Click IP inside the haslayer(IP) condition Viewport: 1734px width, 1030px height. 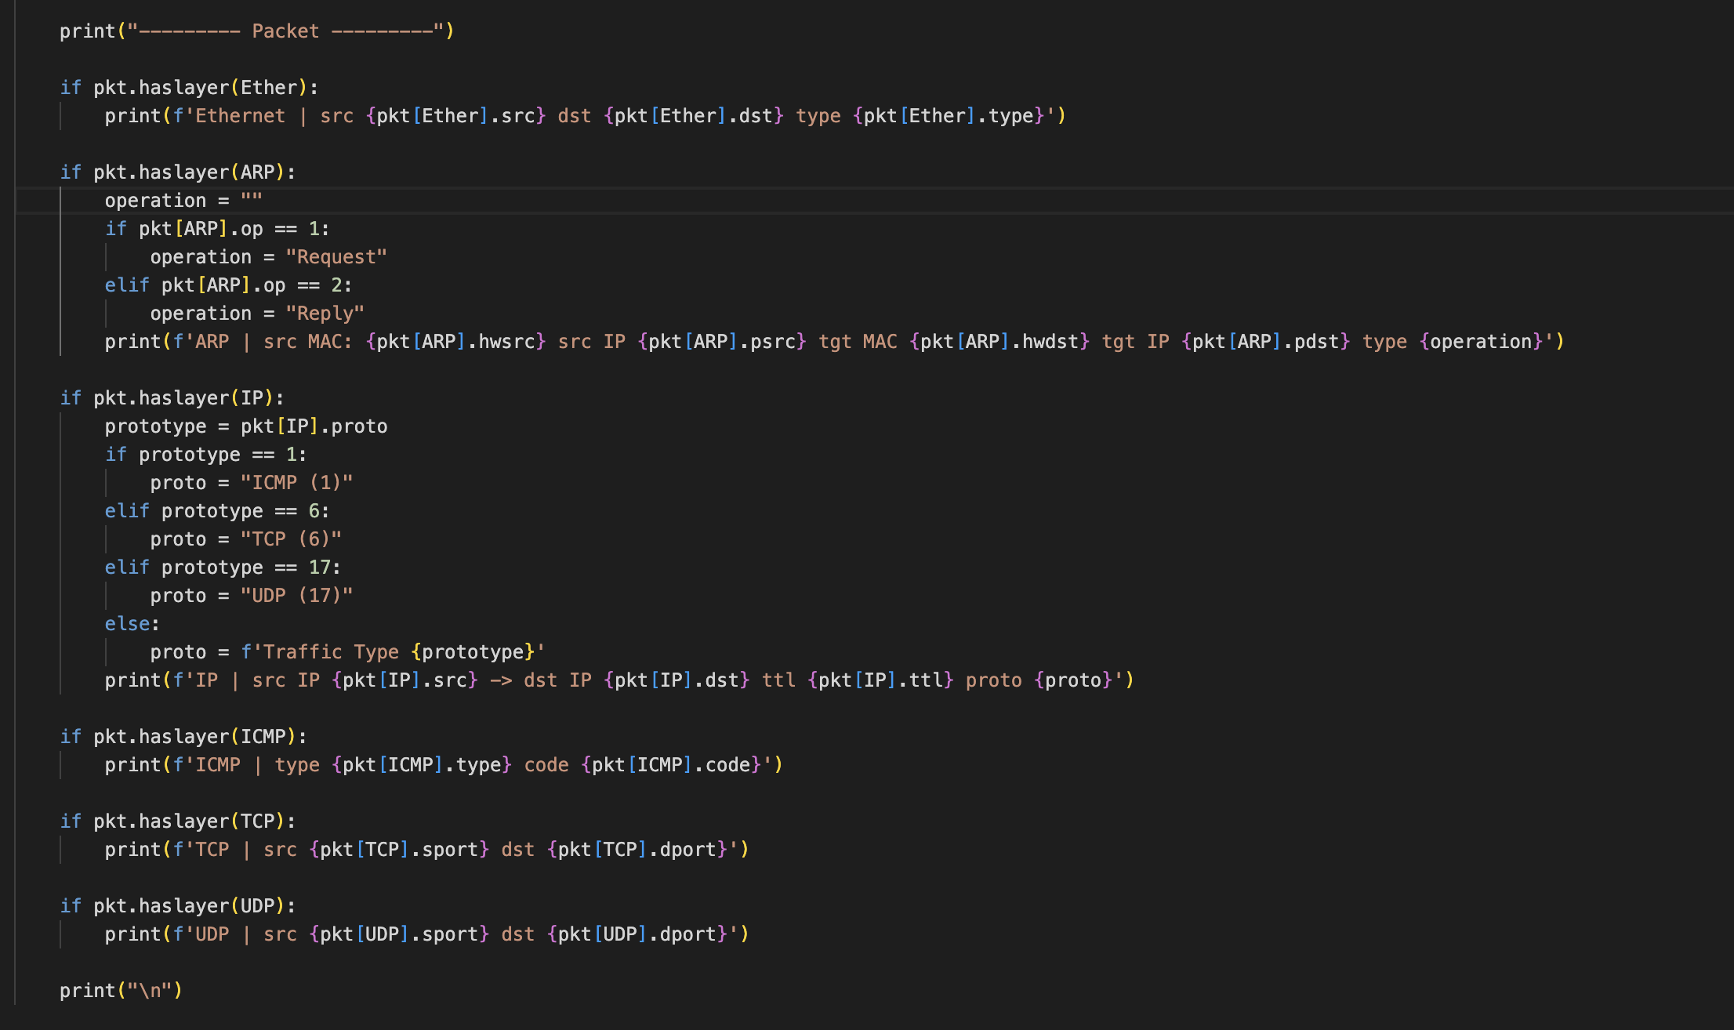coord(252,398)
